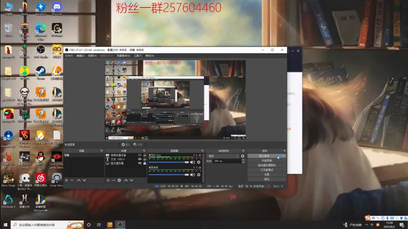Open settings gear for the desktop audio channel

pyautogui.click(x=198, y=175)
